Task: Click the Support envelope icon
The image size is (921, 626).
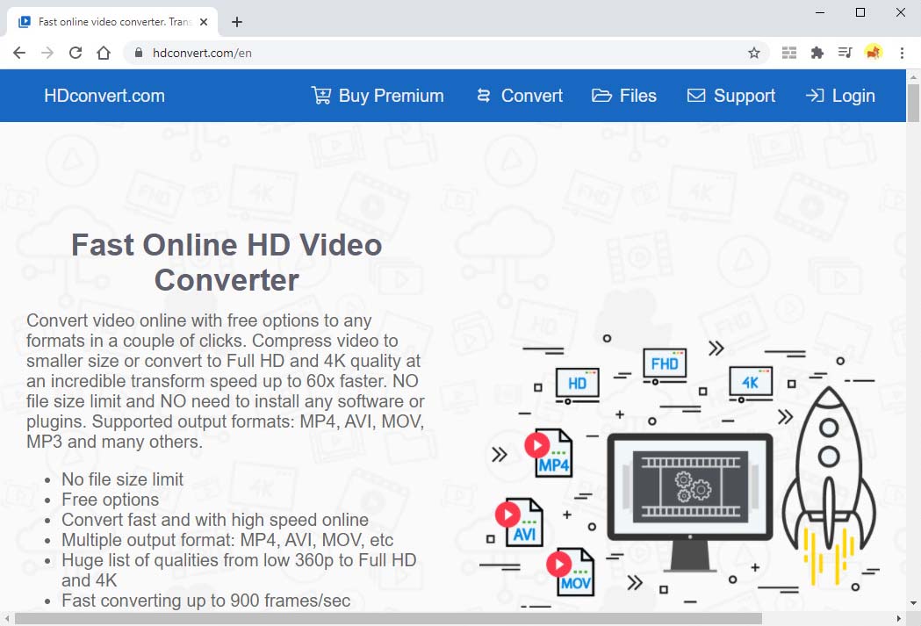Action: pos(698,95)
